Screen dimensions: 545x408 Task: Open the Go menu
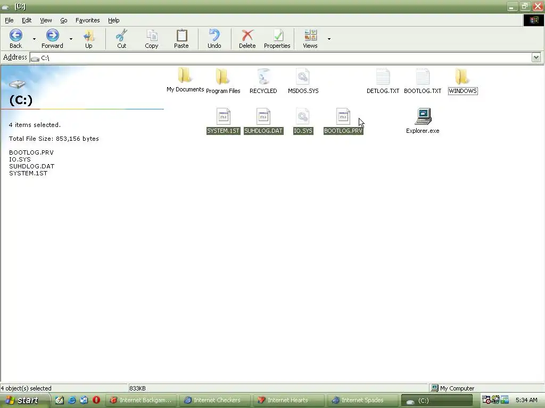(64, 20)
